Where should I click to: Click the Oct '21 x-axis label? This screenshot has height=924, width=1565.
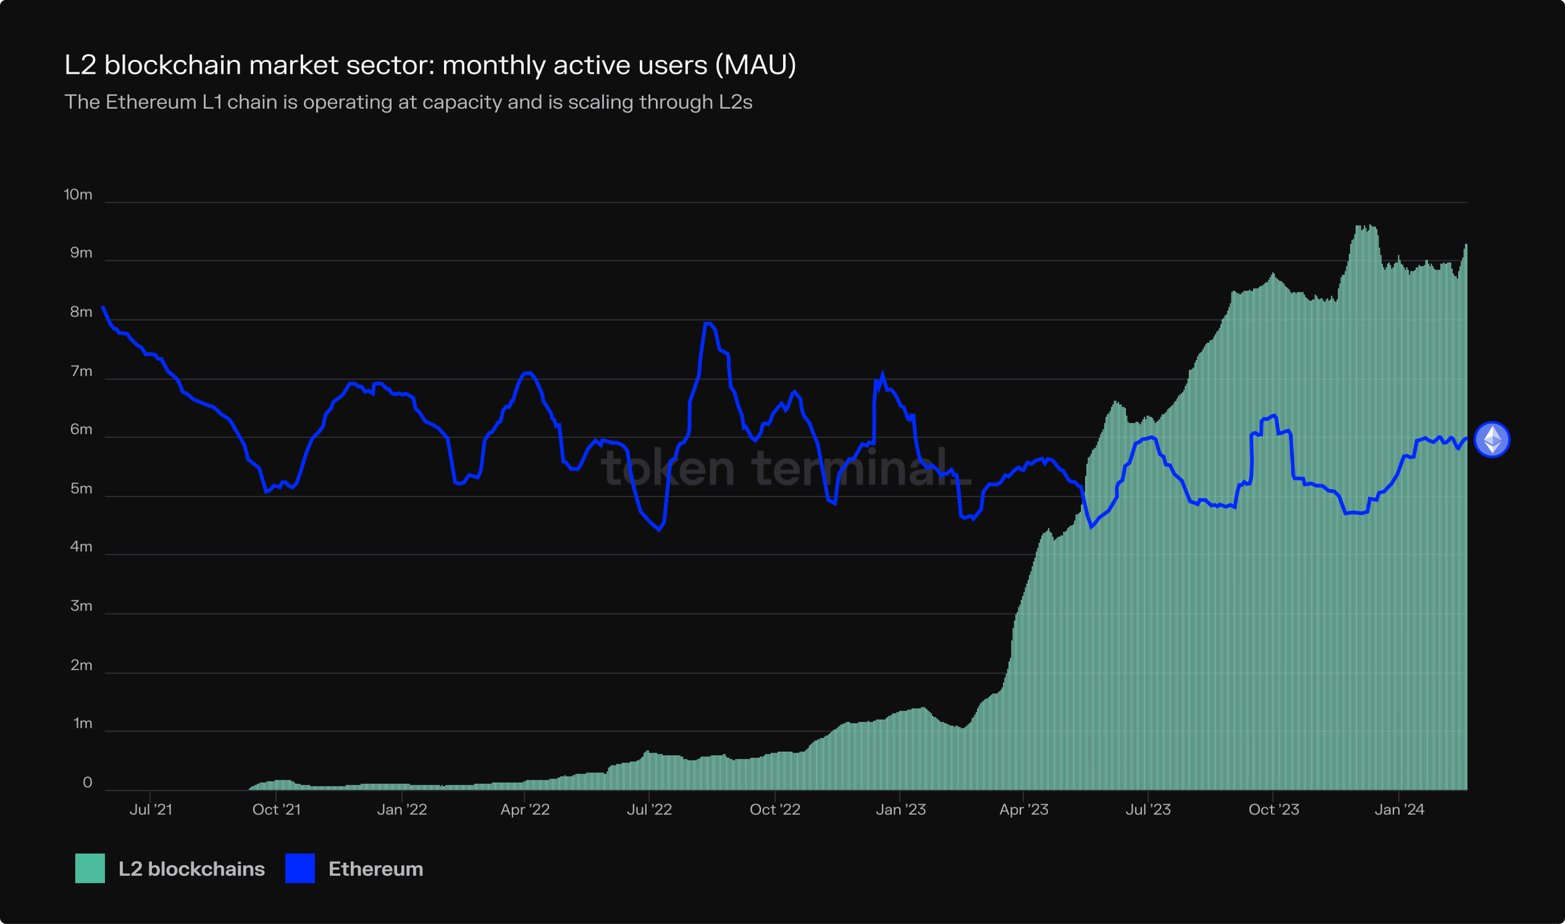276,809
